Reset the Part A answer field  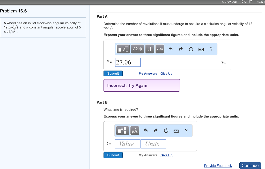click(x=191, y=49)
